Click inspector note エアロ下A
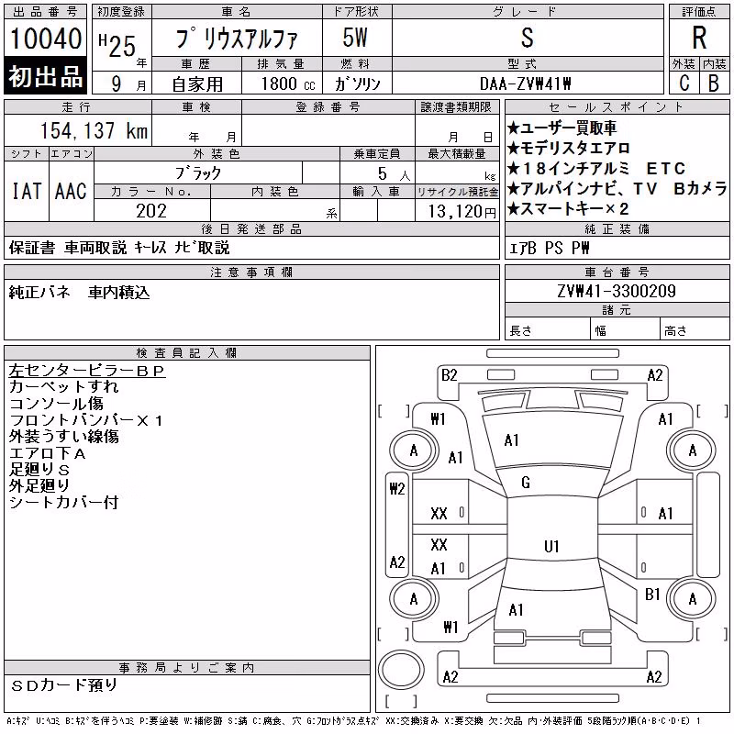 (x=48, y=452)
